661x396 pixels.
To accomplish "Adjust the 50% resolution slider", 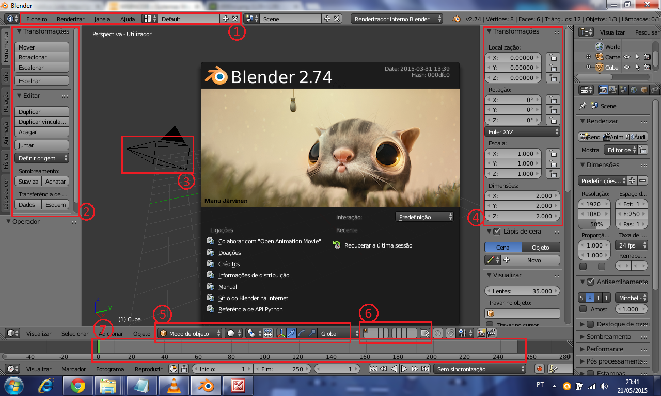I will pos(594,224).
